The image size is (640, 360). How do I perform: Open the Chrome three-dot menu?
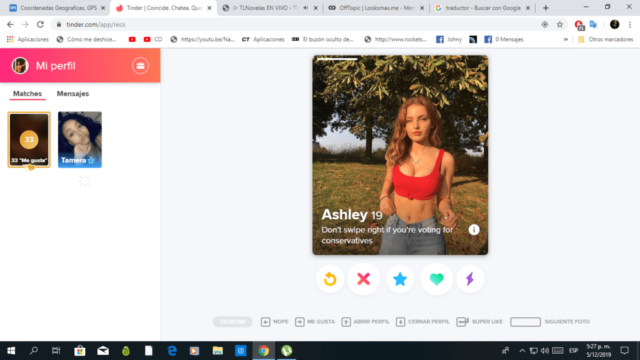coord(630,24)
